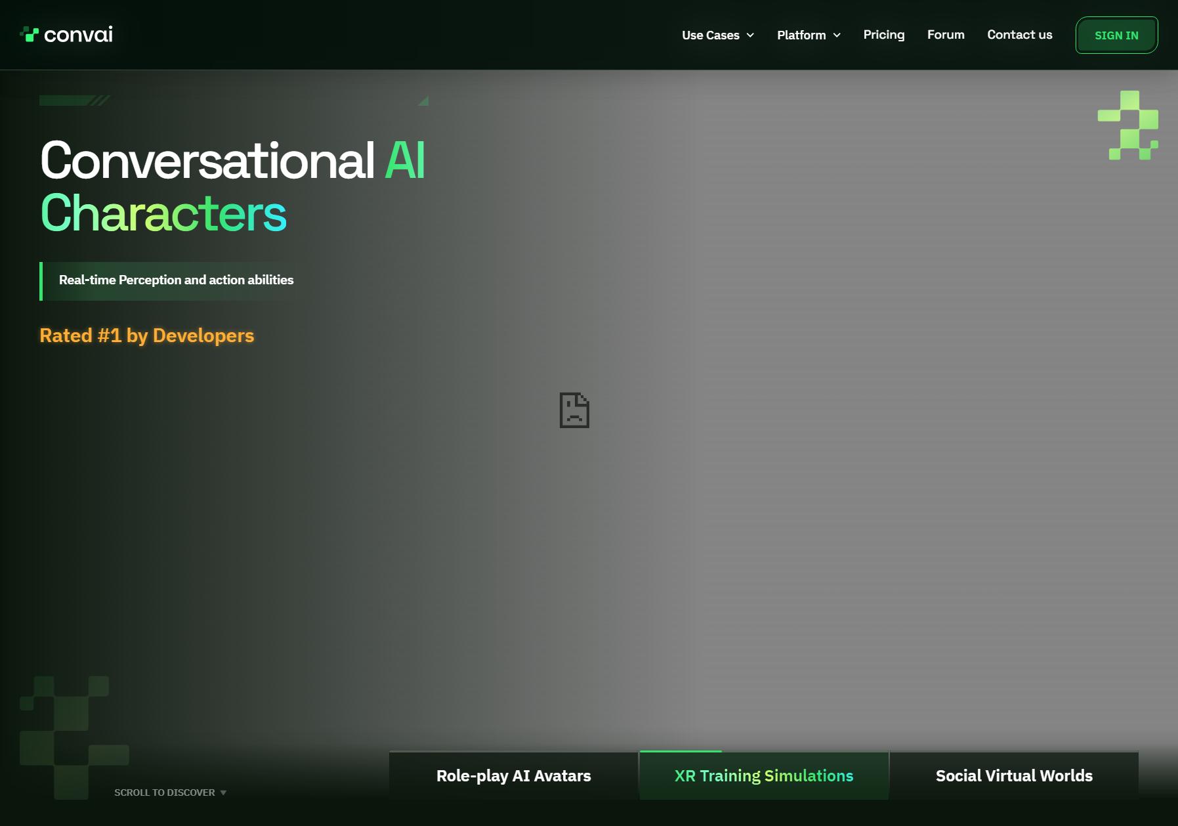
Task: Click the Convai logo icon
Action: point(29,34)
